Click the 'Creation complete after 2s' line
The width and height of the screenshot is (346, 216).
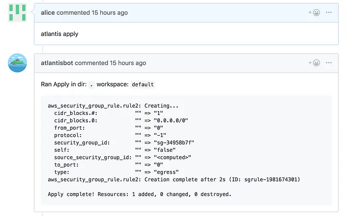point(174,180)
